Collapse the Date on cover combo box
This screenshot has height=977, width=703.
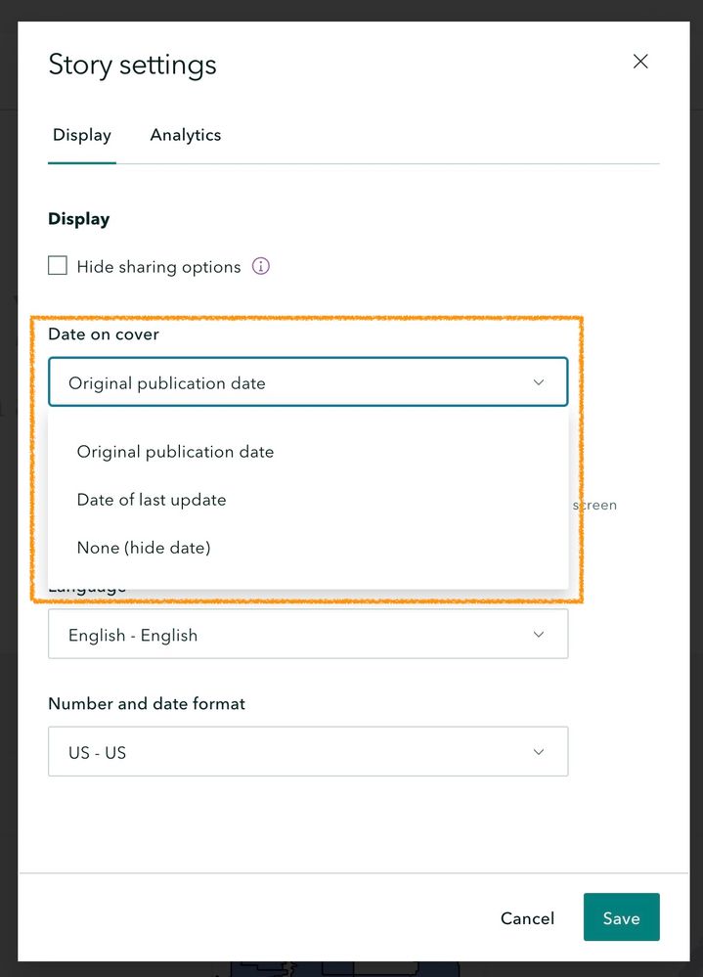point(293,382)
